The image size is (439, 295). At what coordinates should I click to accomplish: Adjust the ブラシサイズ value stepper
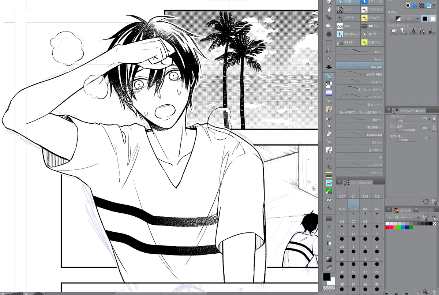click(429, 119)
